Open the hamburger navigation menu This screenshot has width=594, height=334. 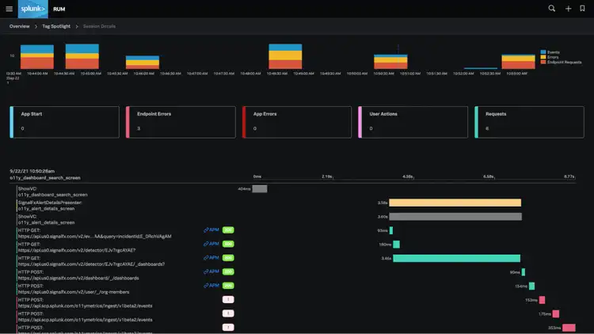click(9, 9)
